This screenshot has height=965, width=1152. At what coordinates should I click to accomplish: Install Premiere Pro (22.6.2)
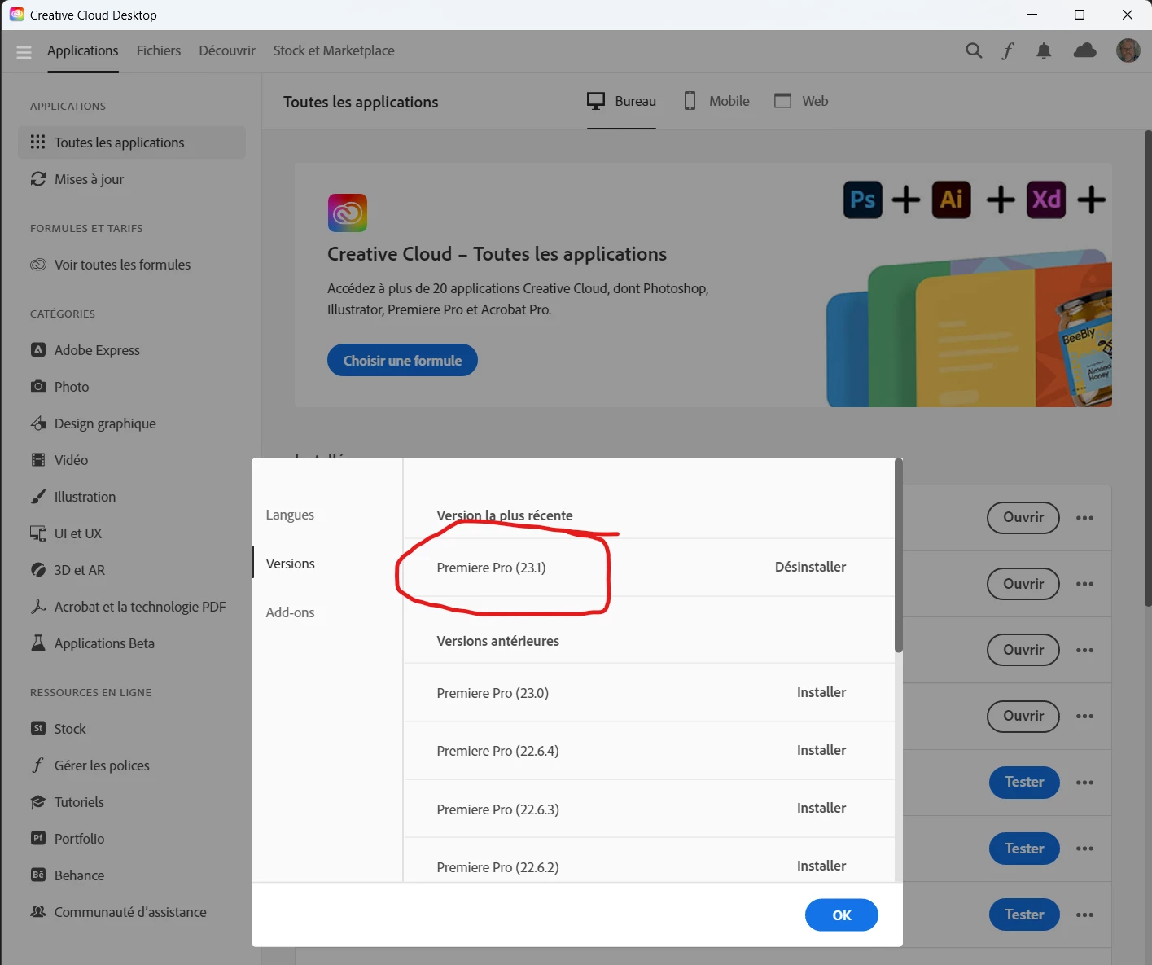821,866
